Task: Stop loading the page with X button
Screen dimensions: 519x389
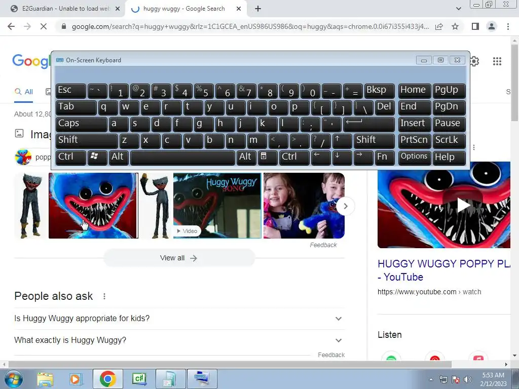Action: click(44, 26)
